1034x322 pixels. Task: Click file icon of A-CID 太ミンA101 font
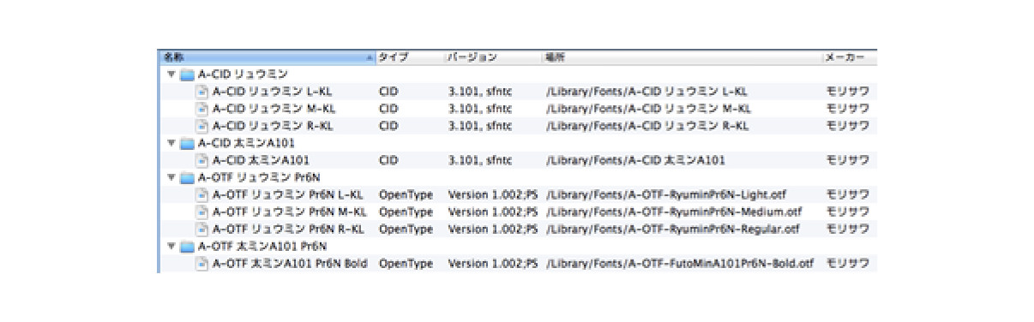[x=202, y=160]
